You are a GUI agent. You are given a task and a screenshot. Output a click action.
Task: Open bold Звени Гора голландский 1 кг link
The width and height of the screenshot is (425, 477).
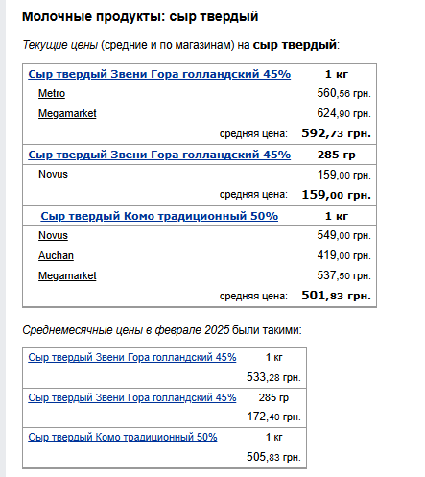159,74
